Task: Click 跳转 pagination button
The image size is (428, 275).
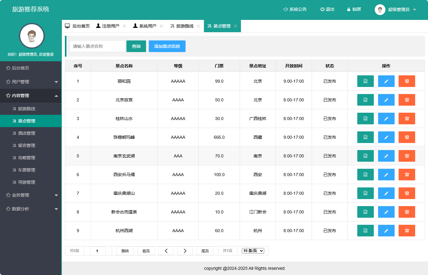Action: click(125, 251)
